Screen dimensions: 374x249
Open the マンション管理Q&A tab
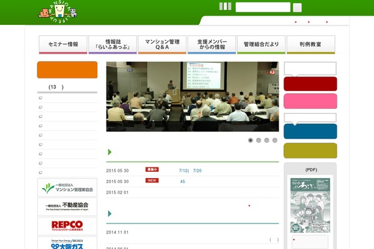point(162,45)
